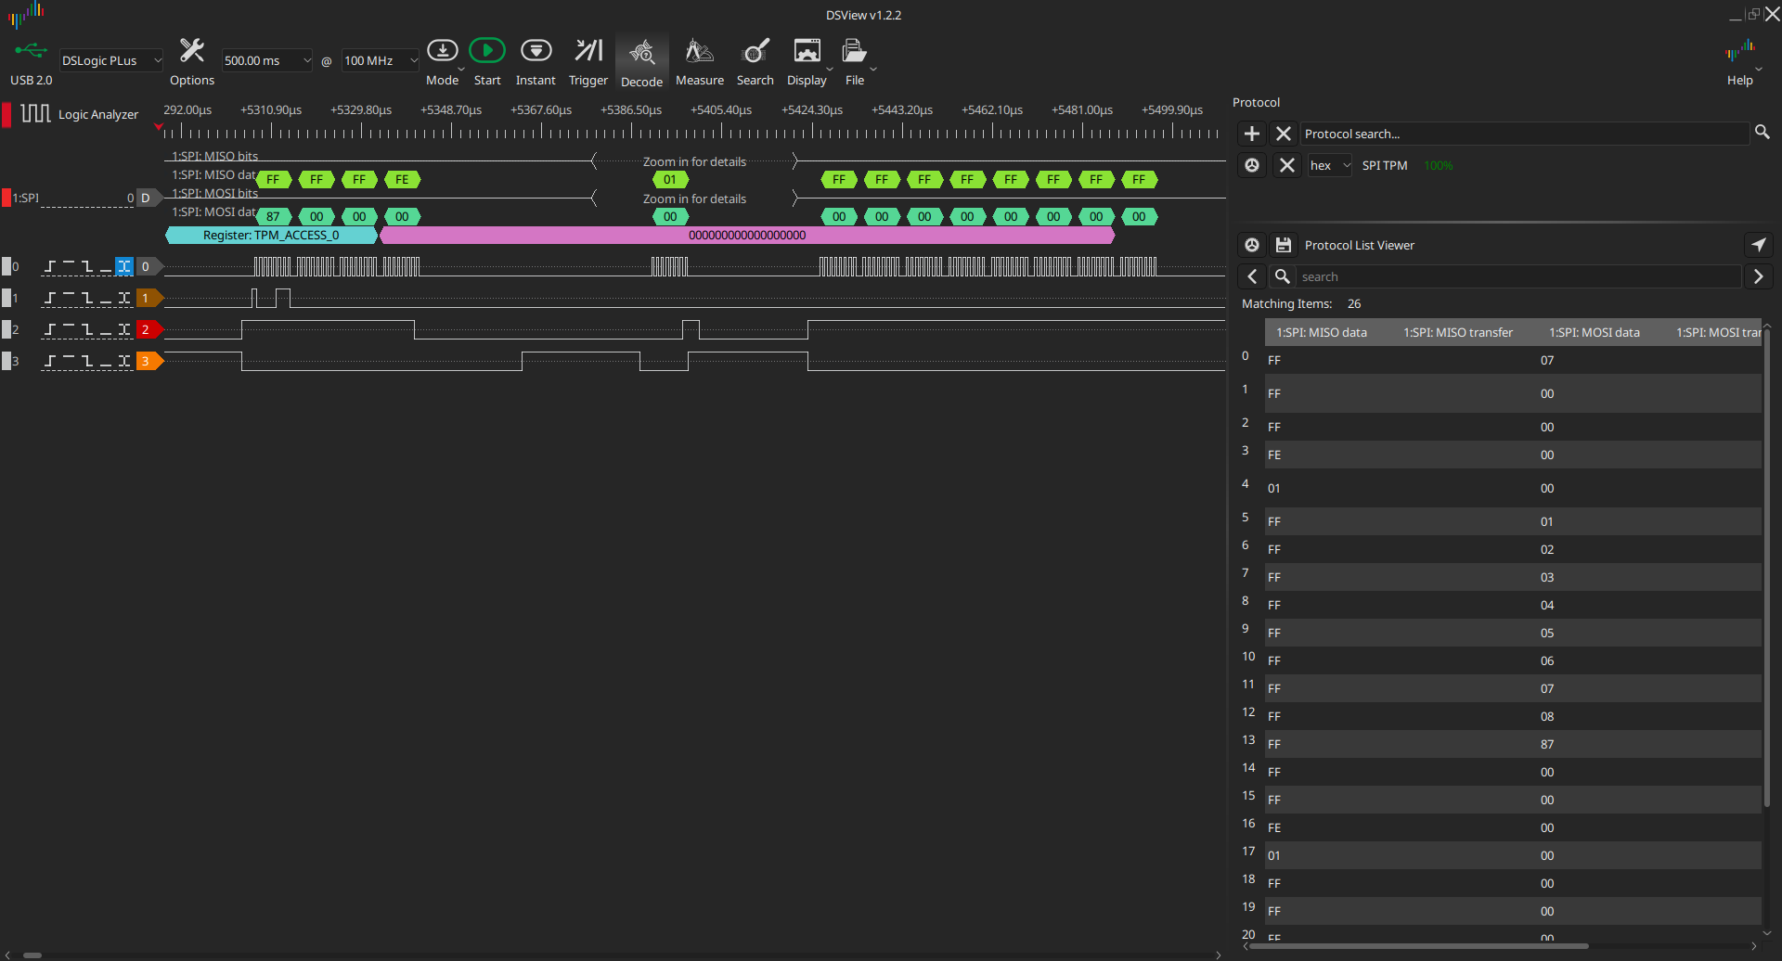Open SPI TPM decoder settings gear
The height and width of the screenshot is (961, 1782).
point(1252,165)
